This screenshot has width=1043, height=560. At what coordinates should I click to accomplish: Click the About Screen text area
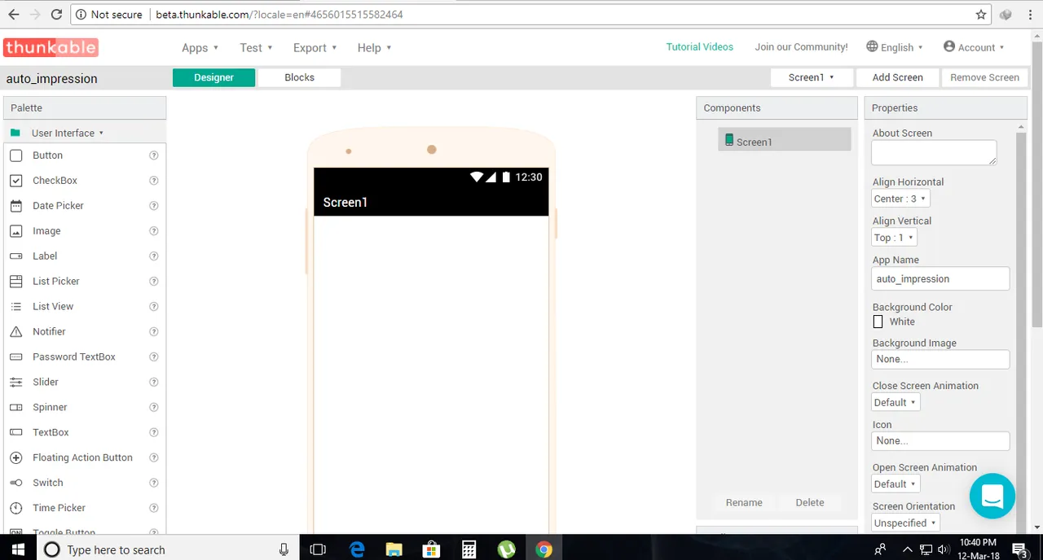click(x=934, y=153)
